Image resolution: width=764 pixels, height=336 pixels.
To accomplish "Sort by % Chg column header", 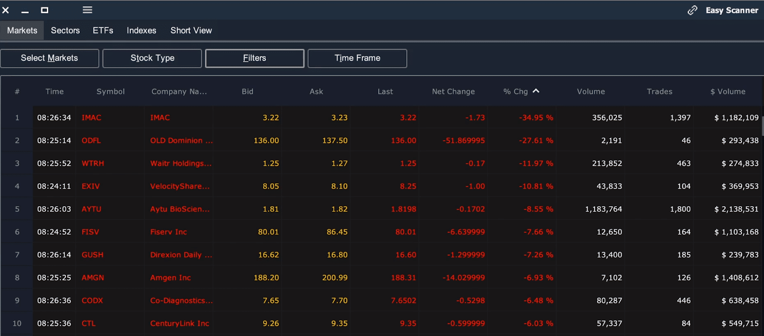I will click(516, 92).
